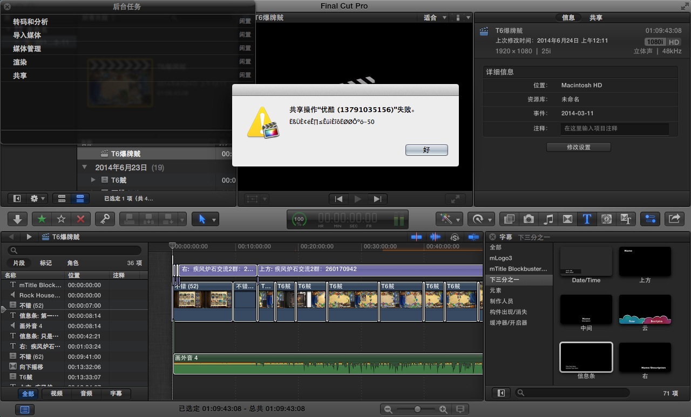The image size is (691, 417).
Task: Click the share export icon
Action: [674, 219]
